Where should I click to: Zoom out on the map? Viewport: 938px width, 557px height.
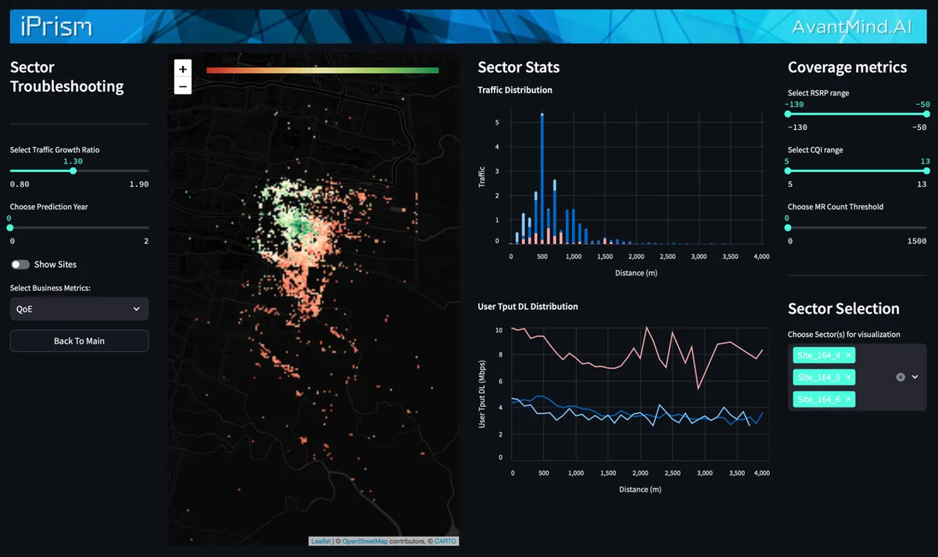182,86
